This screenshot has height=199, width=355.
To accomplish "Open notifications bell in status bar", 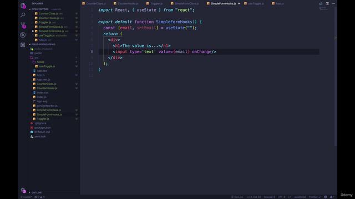I will (x=332, y=197).
